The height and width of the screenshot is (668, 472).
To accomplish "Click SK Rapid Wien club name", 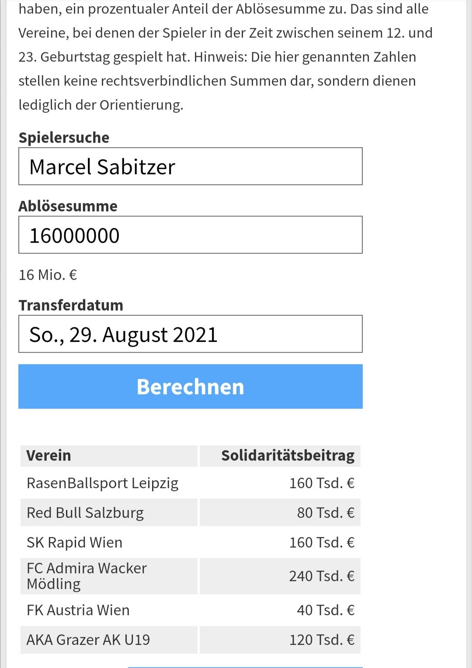I will (x=75, y=542).
